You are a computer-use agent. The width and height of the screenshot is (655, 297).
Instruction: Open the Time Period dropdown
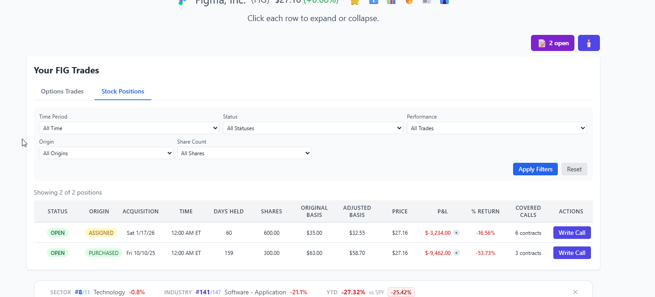point(129,128)
